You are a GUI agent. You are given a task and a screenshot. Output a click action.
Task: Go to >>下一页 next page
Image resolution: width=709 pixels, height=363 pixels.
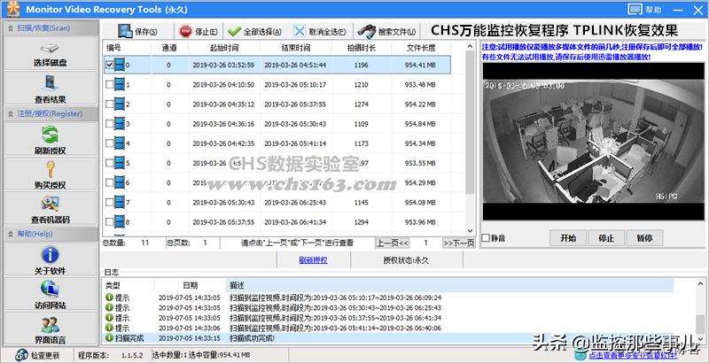pos(458,243)
